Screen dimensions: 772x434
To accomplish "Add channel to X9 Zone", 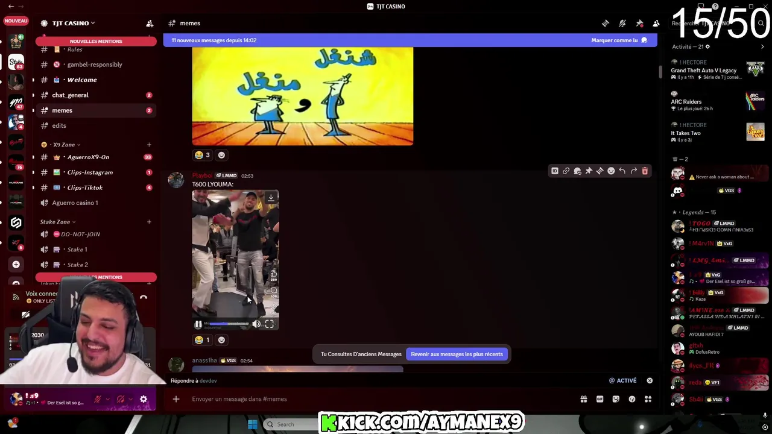I will click(149, 145).
